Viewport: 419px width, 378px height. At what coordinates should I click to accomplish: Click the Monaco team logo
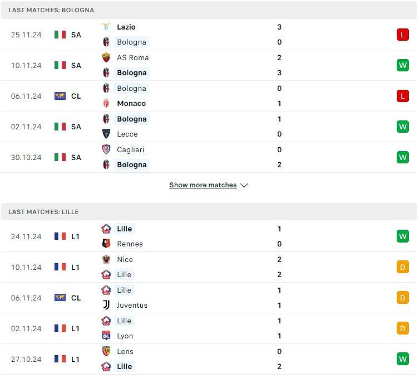(106, 103)
